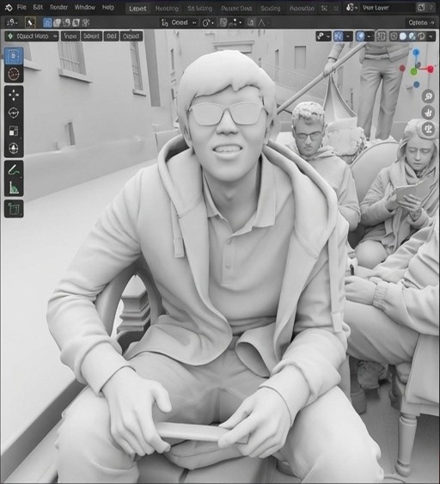
Task: Select the Measure ruler tool
Action: 14,187
